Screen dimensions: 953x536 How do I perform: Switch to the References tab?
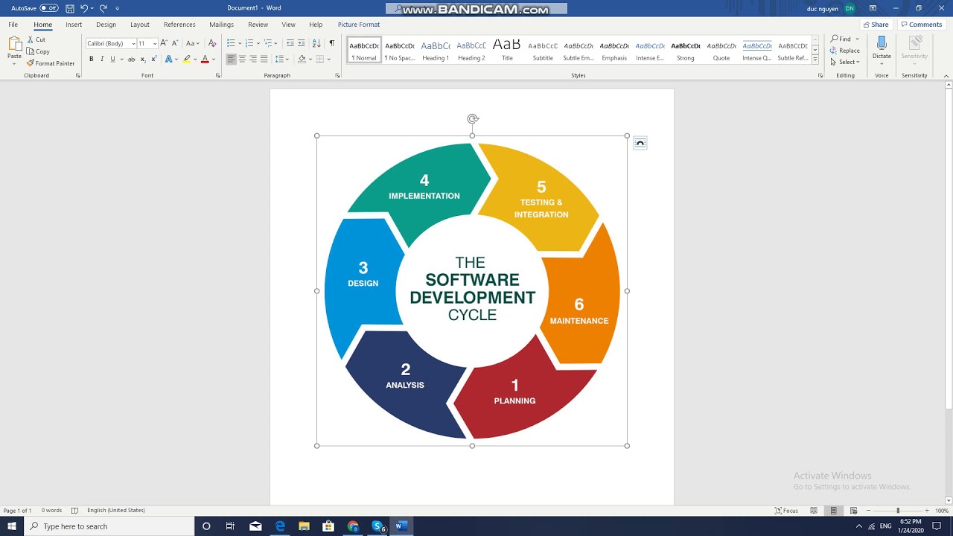[179, 25]
